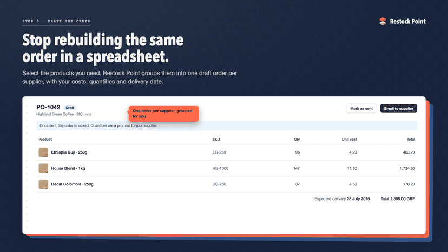This screenshot has height=252, width=448.
Task: Click the unit cost 4.60 cell
Action: 353,184
